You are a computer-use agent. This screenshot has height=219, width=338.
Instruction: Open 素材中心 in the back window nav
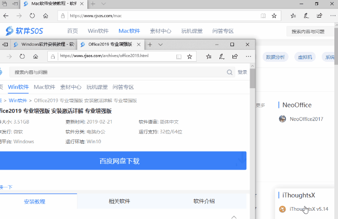[x=161, y=31]
